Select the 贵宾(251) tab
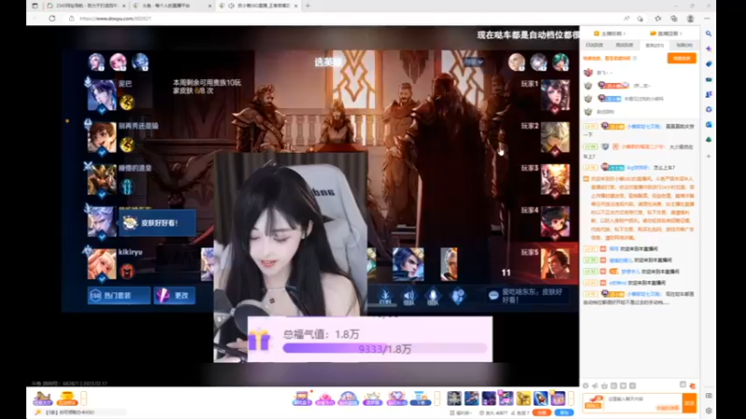This screenshot has width=746, height=419. (x=655, y=45)
